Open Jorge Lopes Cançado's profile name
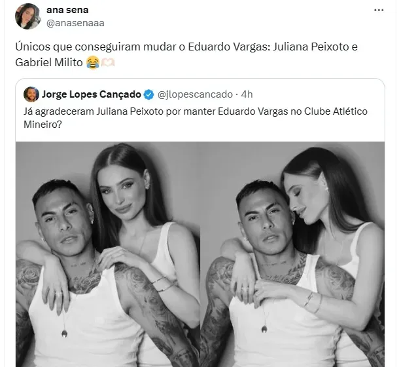The height and width of the screenshot is (367, 399). (92, 94)
